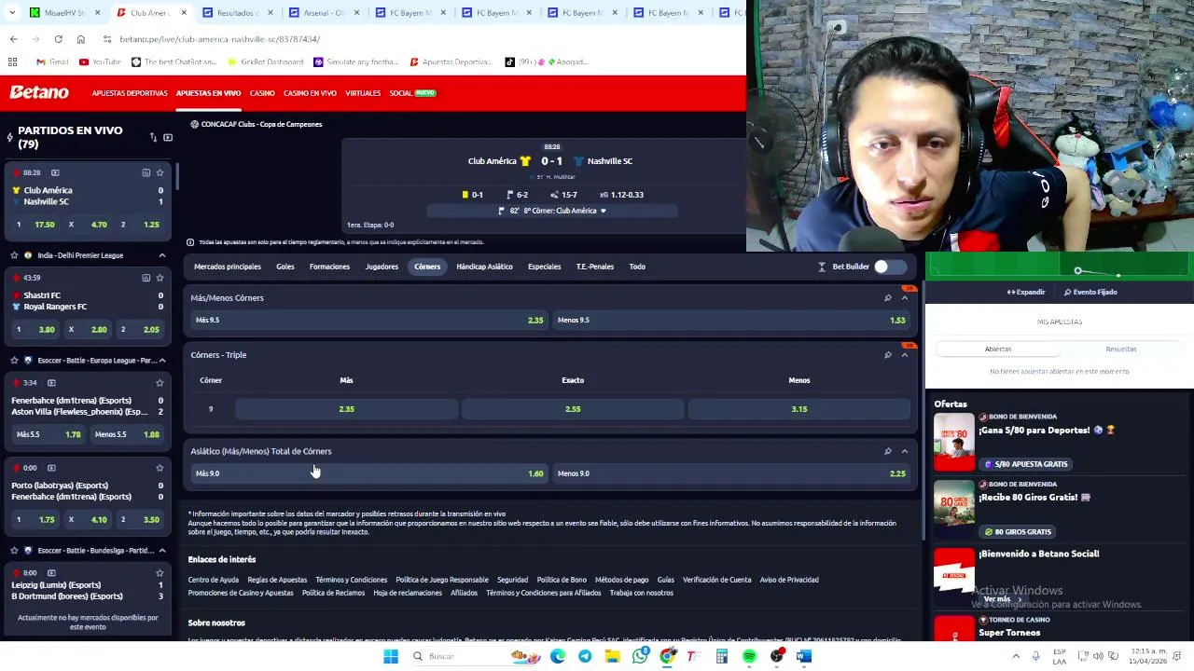Click Evento Fijado button
Viewport: 1194px width, 671px height.
(1090, 292)
